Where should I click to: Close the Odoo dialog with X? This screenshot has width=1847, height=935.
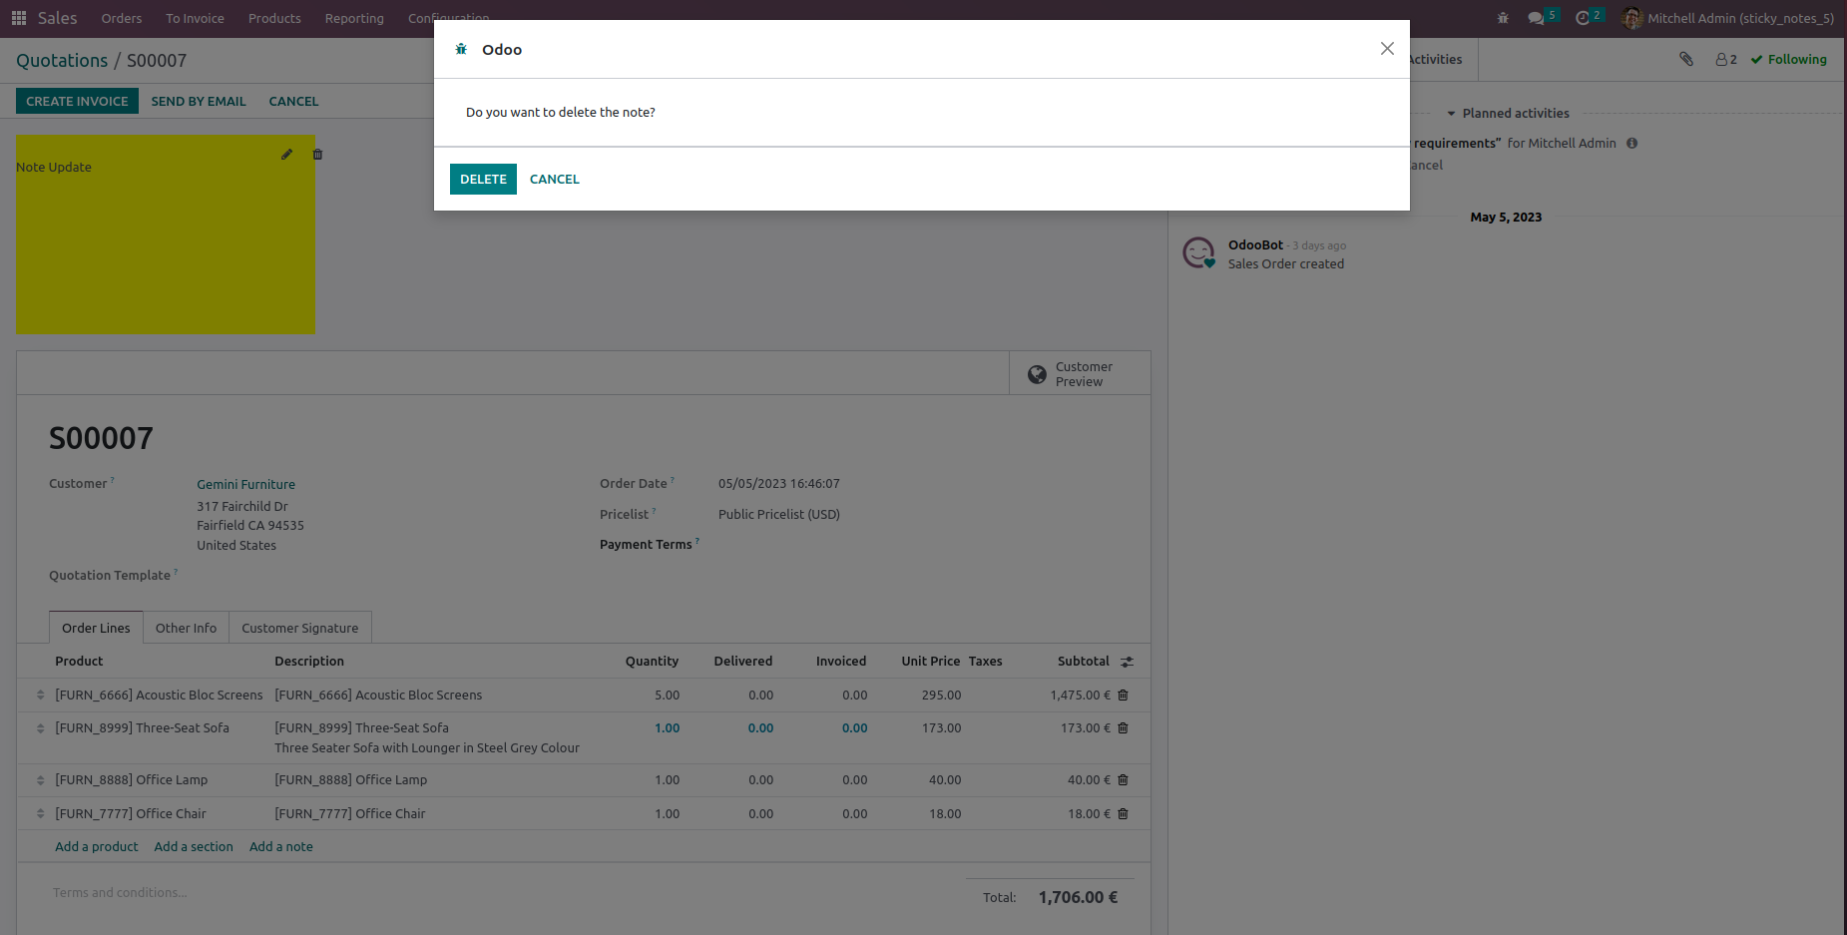point(1387,49)
